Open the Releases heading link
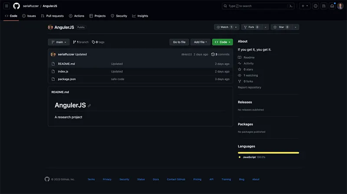Viewport: 347px width, 194px height. click(x=245, y=102)
